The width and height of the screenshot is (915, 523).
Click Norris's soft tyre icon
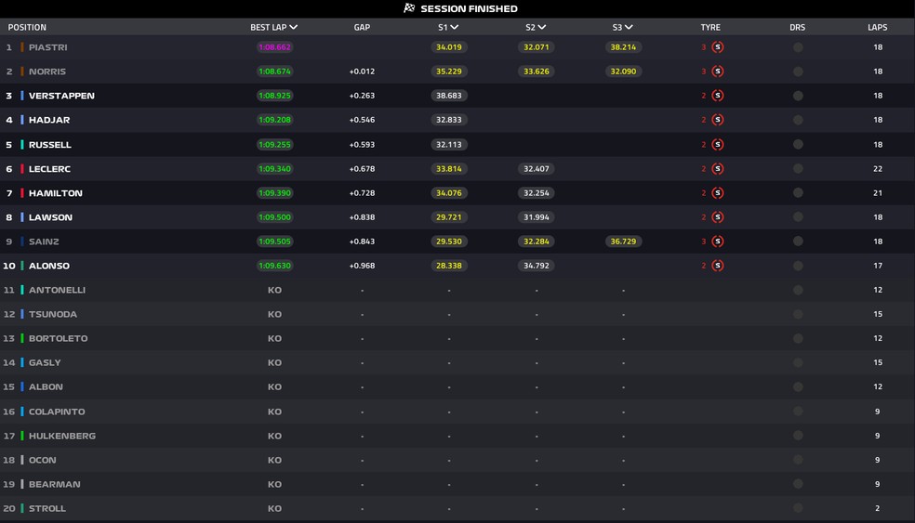[x=717, y=72]
